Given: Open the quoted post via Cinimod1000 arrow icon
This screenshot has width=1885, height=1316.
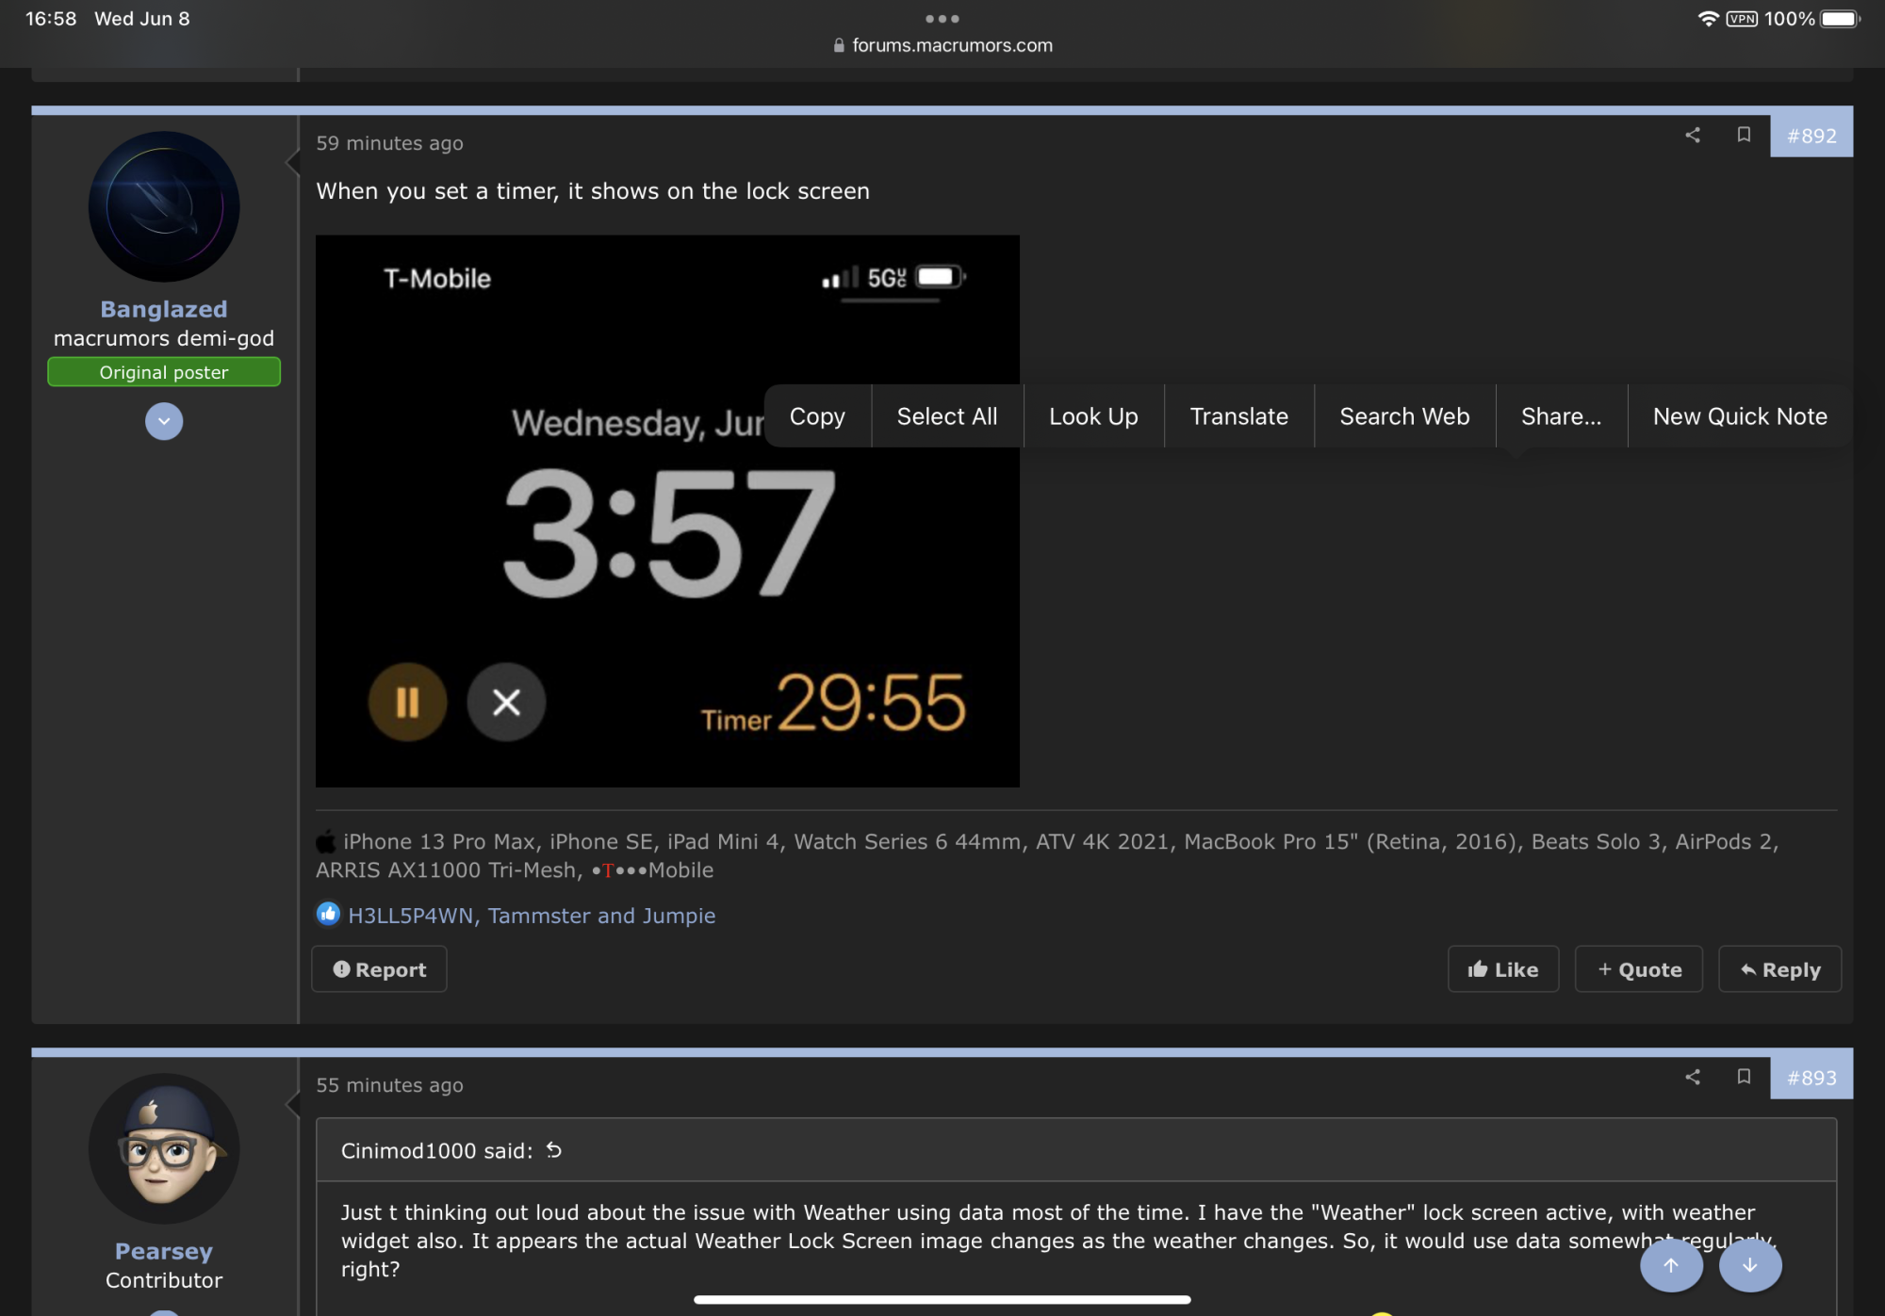Looking at the screenshot, I should (x=554, y=1150).
